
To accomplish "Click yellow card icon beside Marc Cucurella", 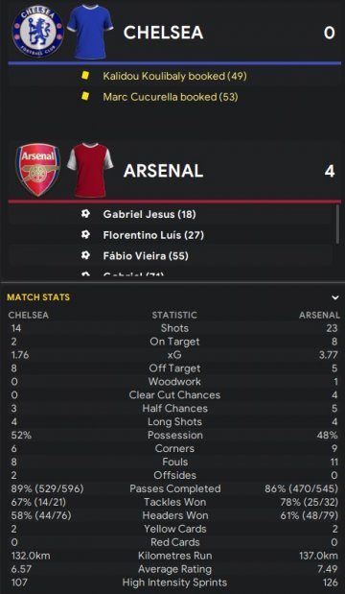I will (x=85, y=97).
